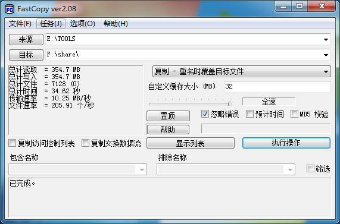Open the 帮助(H) menu
This screenshot has height=224, width=340.
[116, 24]
